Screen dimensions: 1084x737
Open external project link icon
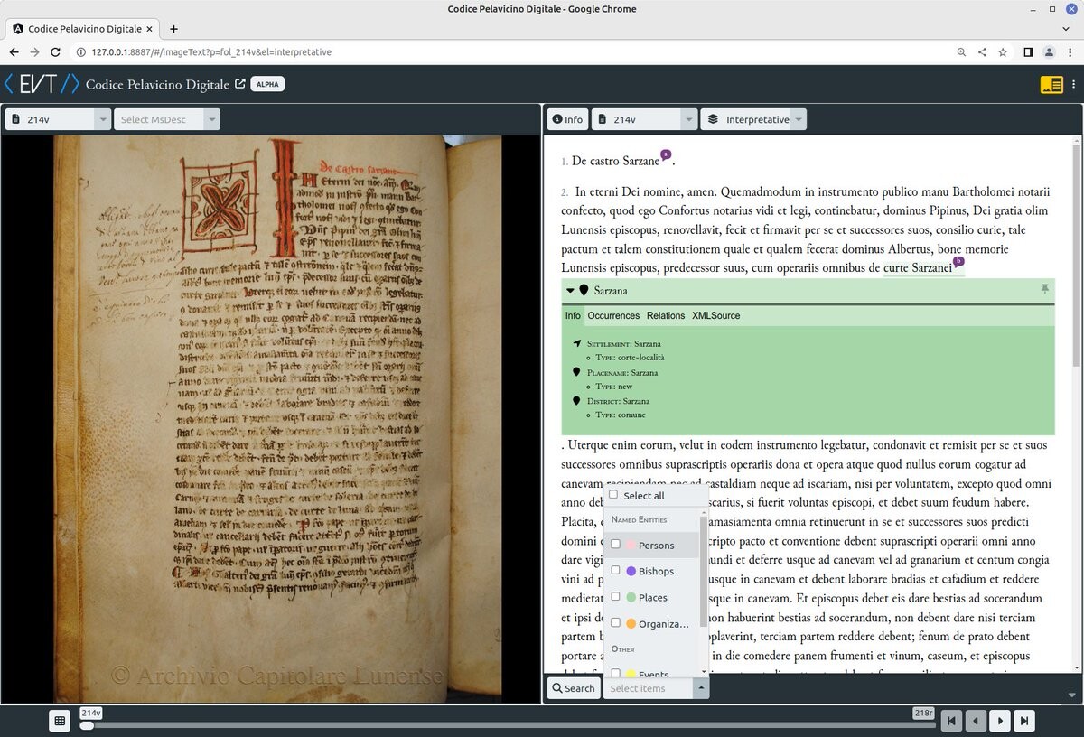pyautogui.click(x=240, y=84)
